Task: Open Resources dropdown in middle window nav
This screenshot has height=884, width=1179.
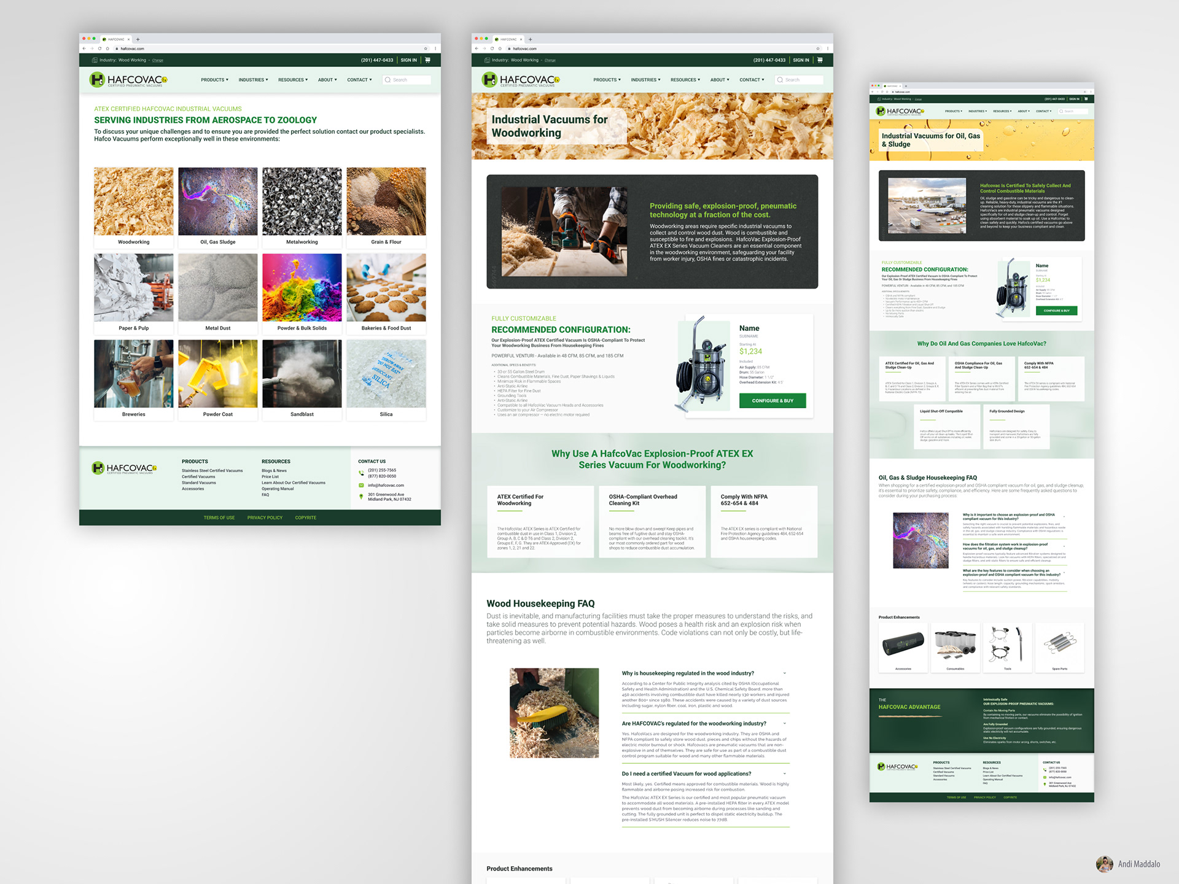Action: pyautogui.click(x=685, y=80)
